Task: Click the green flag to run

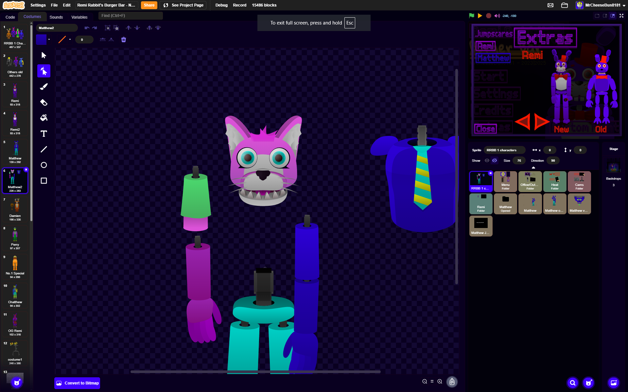Action: [x=471, y=16]
